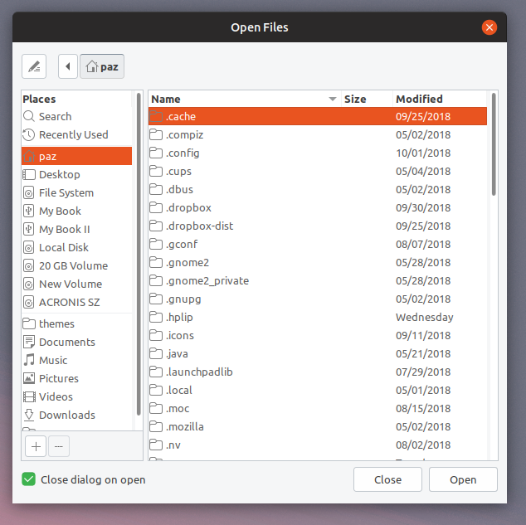This screenshot has width=526, height=525.
Task: Click the Desktop icon in Places
Action: tap(29, 174)
